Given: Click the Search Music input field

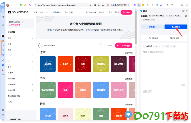Looking at the screenshot, I should coord(70,46).
